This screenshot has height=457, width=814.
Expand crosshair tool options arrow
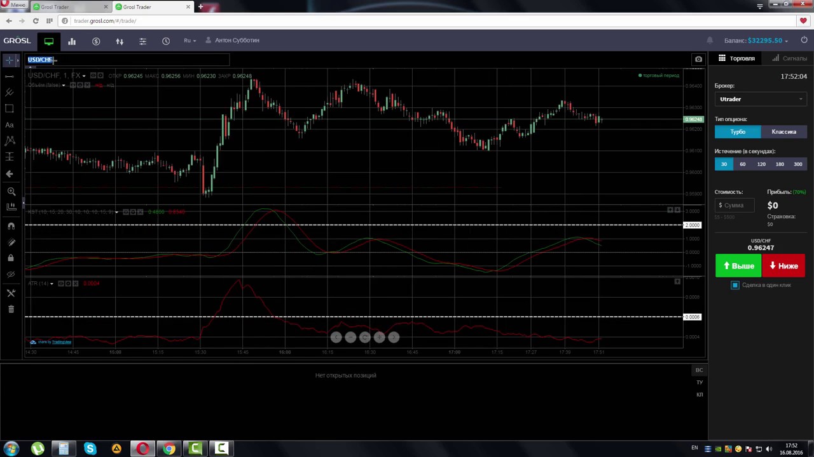[x=18, y=60]
